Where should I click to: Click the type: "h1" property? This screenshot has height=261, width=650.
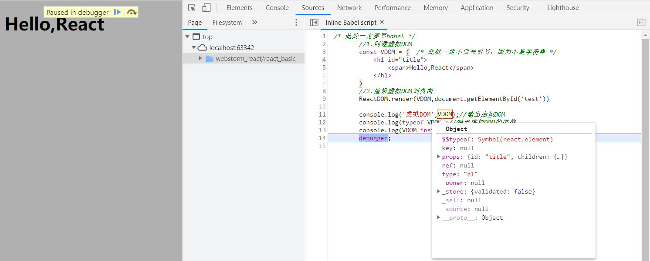(x=460, y=174)
